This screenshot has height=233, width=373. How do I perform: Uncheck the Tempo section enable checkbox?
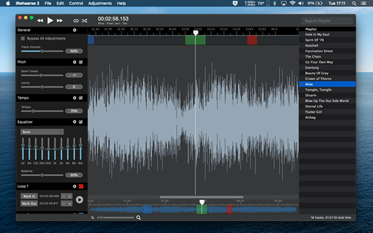coord(81,98)
